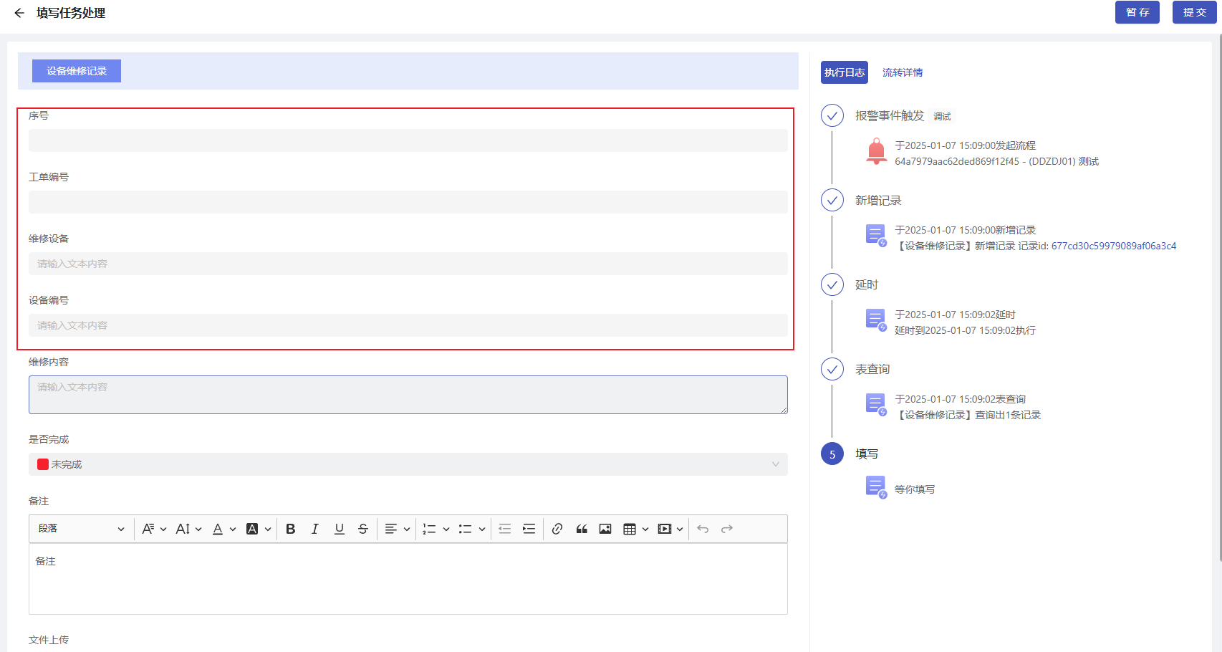
Task: Insert a numbered list
Action: point(430,529)
